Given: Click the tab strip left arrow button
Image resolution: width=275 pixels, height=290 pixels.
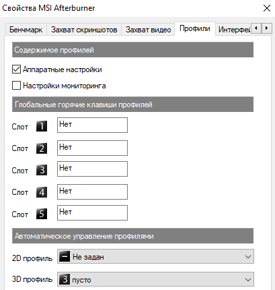Looking at the screenshot, I should [x=256, y=28].
